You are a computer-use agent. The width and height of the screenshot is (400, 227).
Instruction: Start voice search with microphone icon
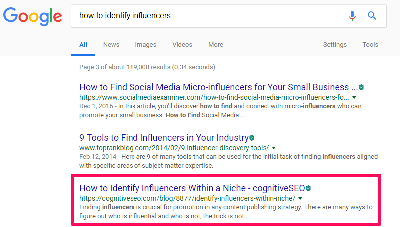click(352, 16)
